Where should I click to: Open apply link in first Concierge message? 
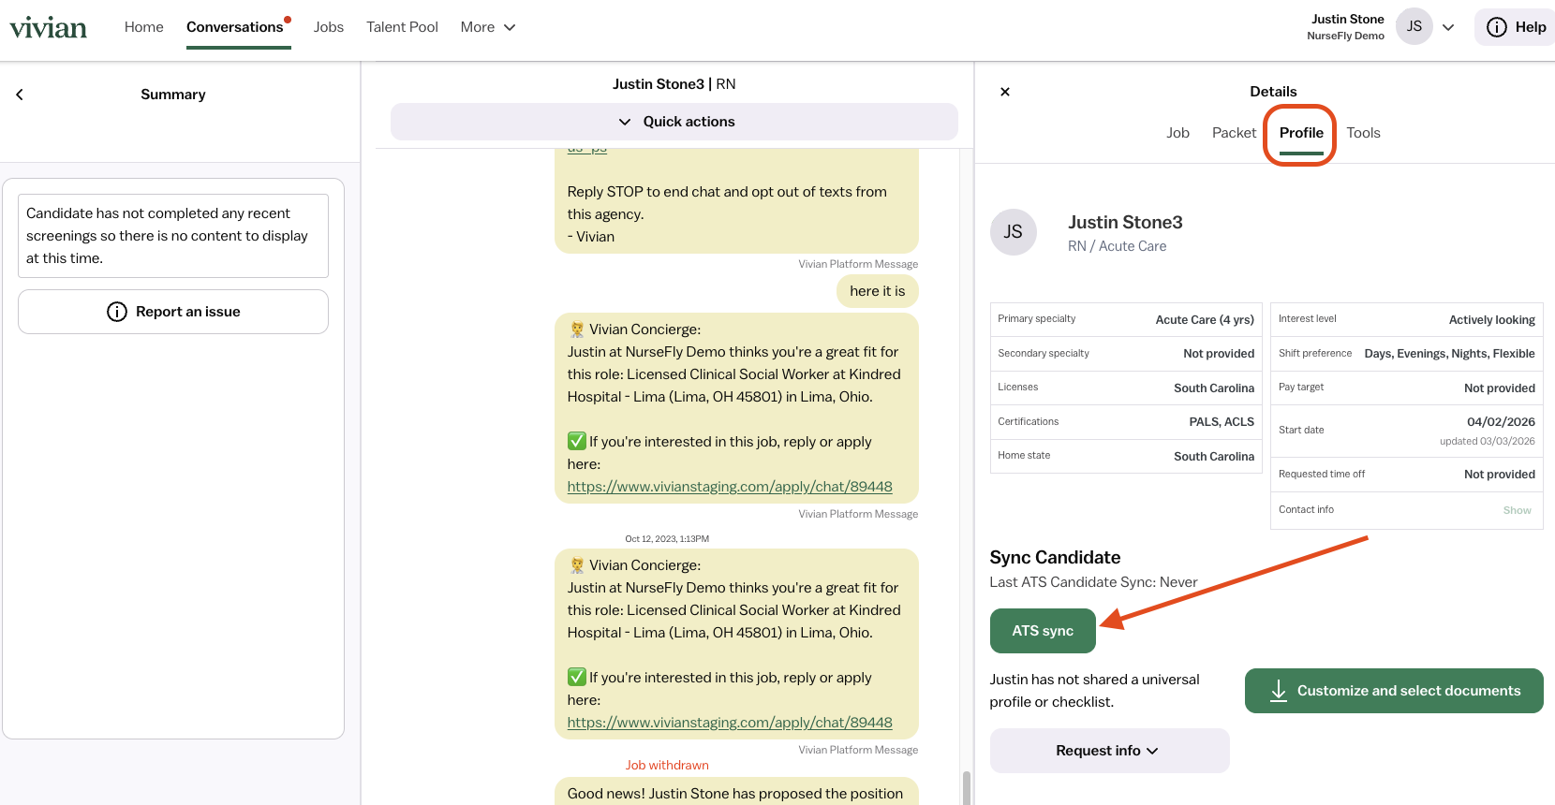coord(730,487)
